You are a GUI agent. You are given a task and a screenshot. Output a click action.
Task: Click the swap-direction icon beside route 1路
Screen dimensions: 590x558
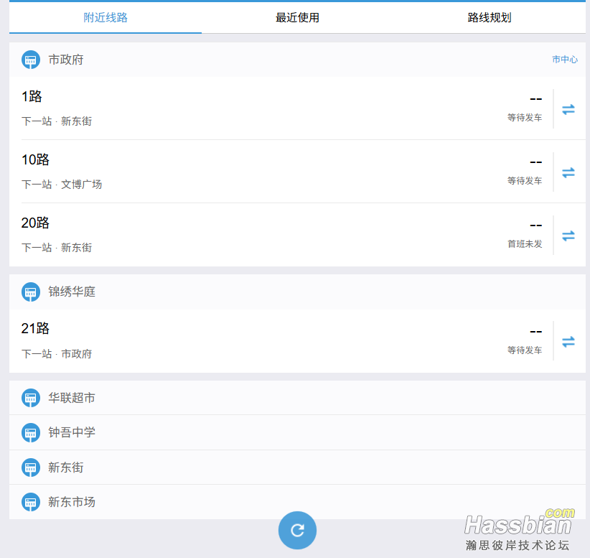click(x=568, y=109)
